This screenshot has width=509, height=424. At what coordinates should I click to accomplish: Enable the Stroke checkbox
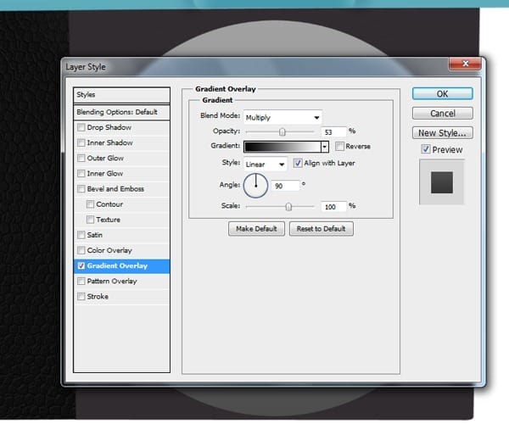click(x=81, y=297)
